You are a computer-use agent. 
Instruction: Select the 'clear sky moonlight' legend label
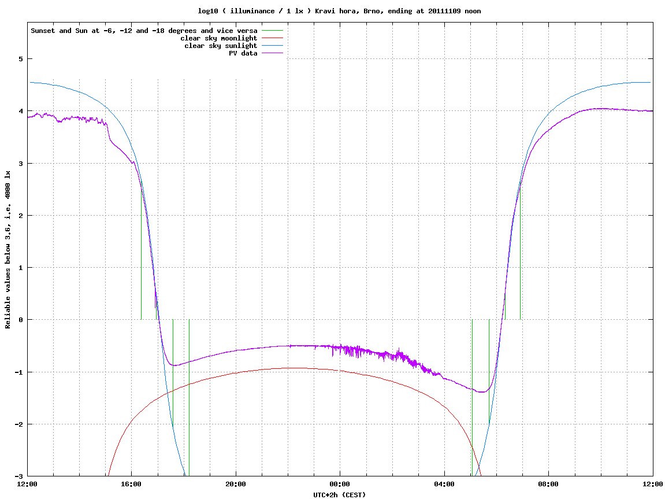coord(219,38)
